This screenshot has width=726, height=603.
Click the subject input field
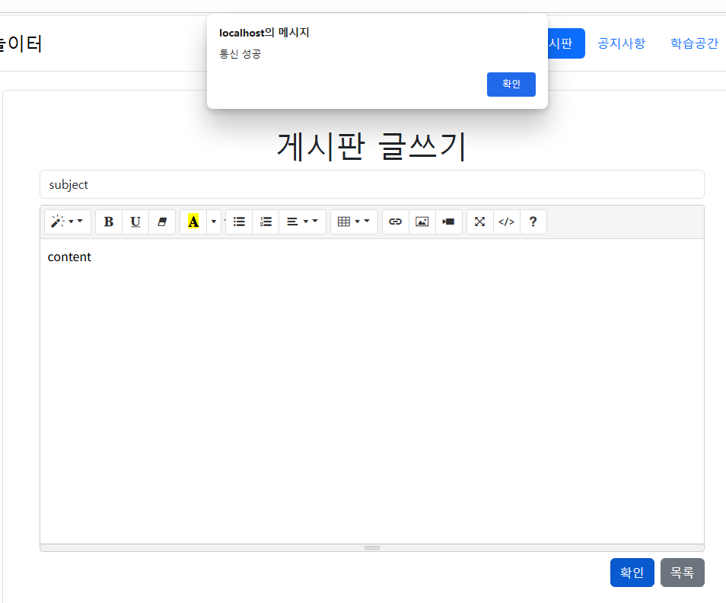pos(372,184)
